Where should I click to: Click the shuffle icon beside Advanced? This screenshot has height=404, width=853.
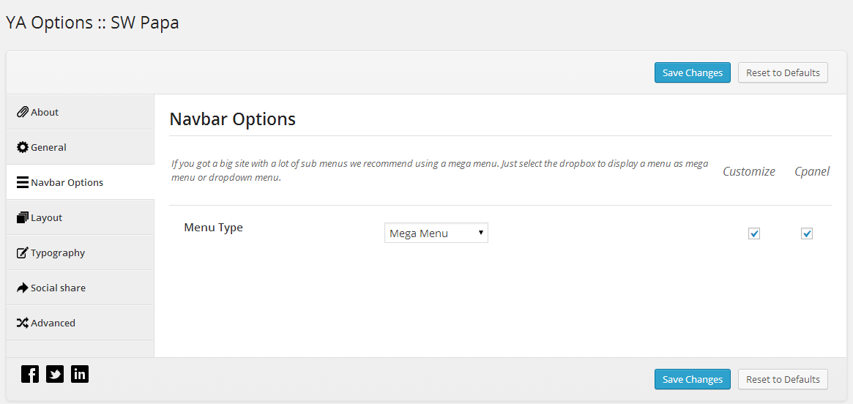(x=22, y=323)
